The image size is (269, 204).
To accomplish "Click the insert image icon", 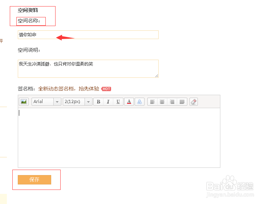I will click(24, 102).
